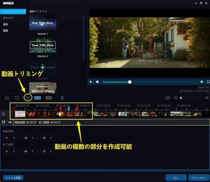210x182 pixels.
Task: Download the Opener 3 template
Action: point(43,67)
